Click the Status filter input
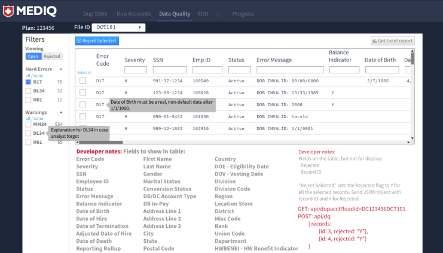Viewport: 443px width, 253px height. pos(240,70)
